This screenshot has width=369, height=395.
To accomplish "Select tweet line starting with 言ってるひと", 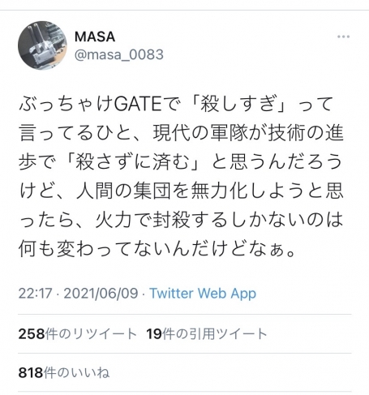I will pyautogui.click(x=181, y=133).
